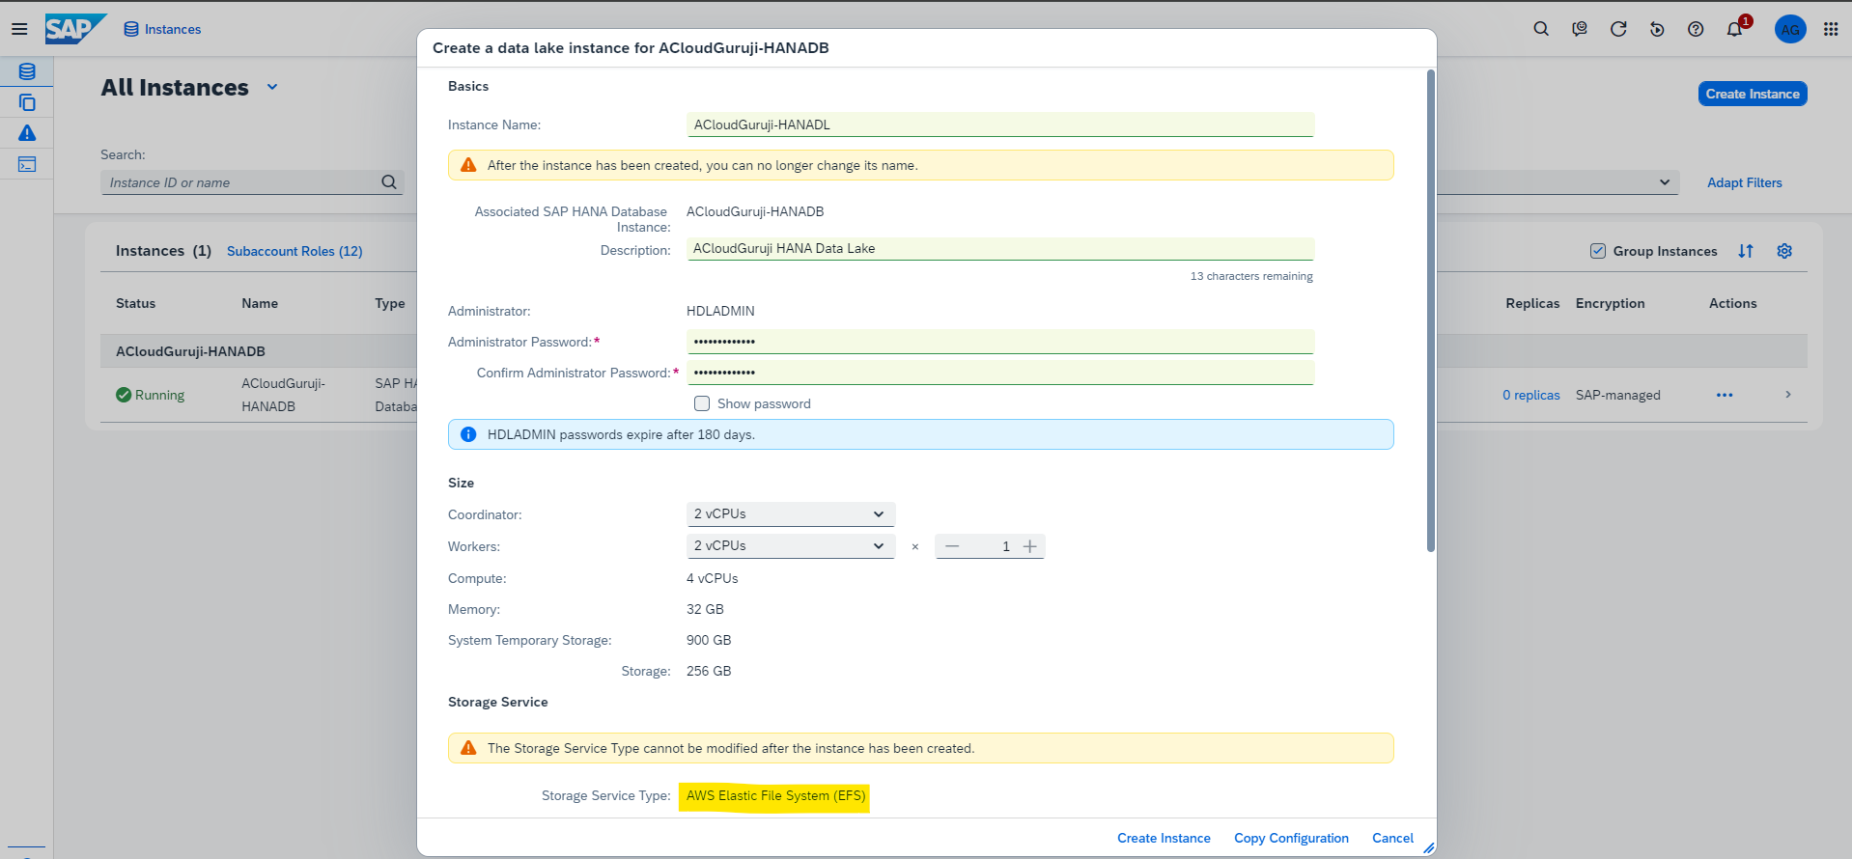
Task: Toggle the Group Instances checkbox
Action: (x=1598, y=251)
